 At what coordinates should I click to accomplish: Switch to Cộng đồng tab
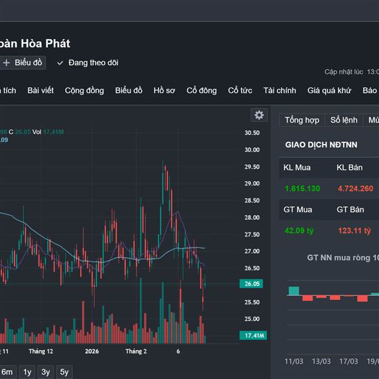tap(84, 90)
